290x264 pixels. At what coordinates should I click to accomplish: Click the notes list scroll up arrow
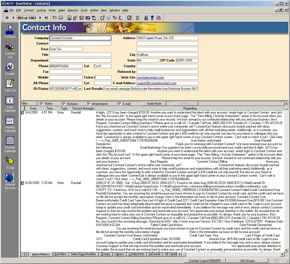[x=286, y=103]
